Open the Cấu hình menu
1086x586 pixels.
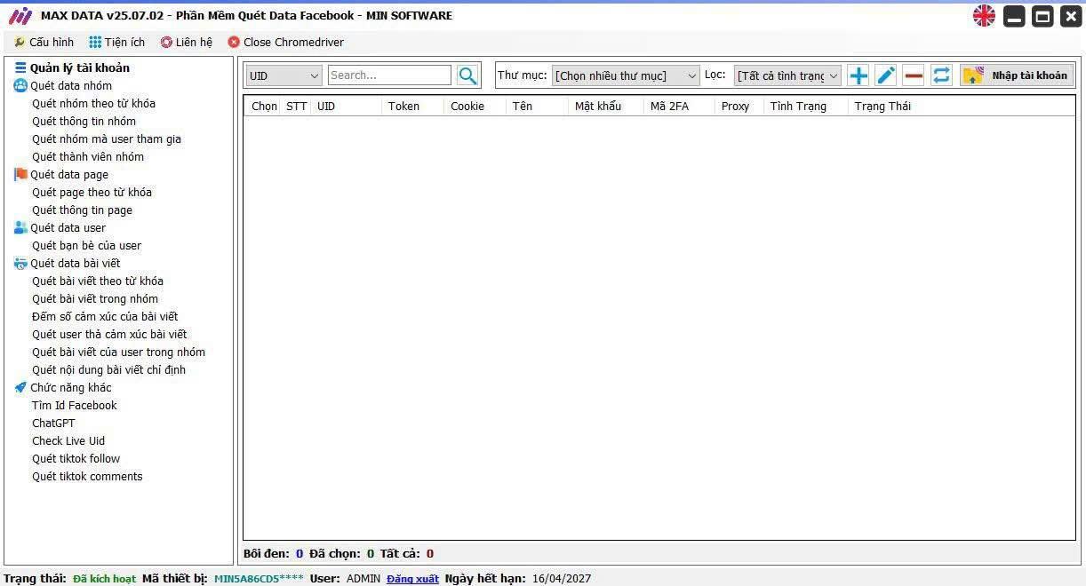[44, 42]
